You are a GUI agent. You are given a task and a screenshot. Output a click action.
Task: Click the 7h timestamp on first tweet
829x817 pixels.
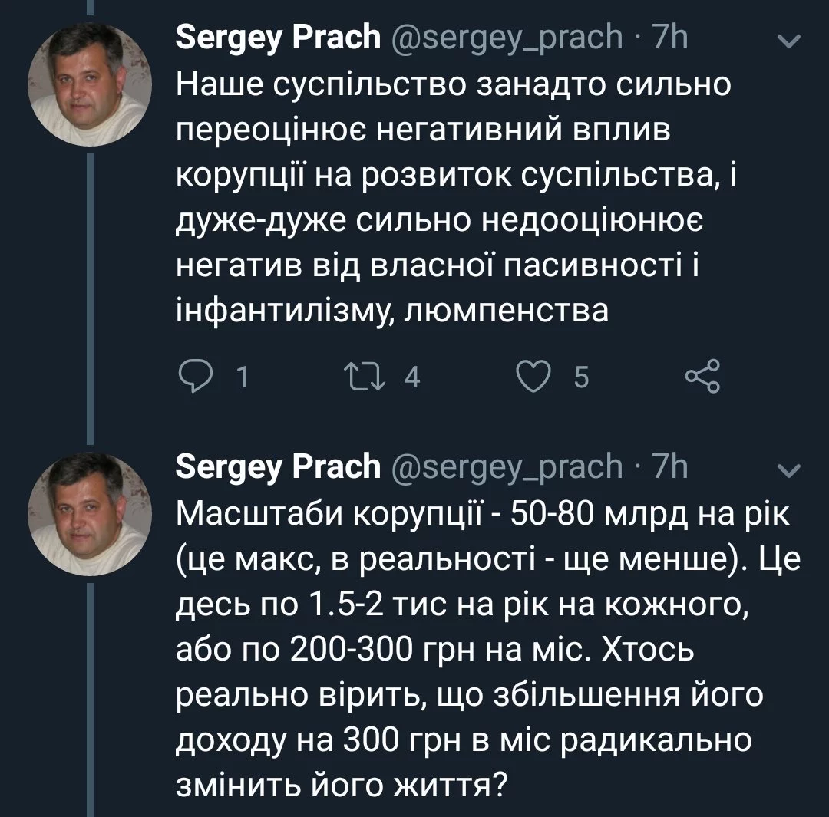pyautogui.click(x=669, y=37)
